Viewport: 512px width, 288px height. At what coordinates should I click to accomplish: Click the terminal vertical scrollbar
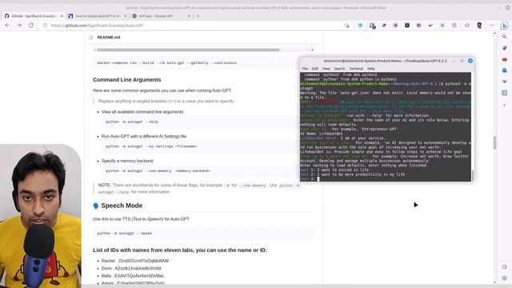pyautogui.click(x=472, y=175)
